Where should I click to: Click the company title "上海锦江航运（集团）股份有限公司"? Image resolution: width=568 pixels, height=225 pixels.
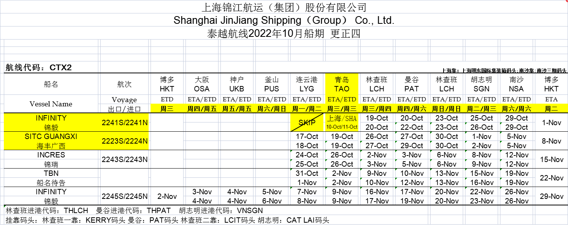[284, 7]
